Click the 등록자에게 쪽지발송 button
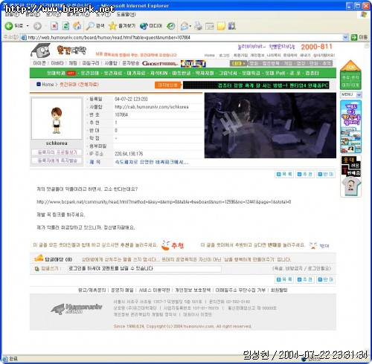This screenshot has width=372, height=364. [x=57, y=160]
